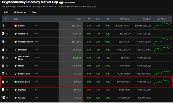
Task: Click the Bitcoin price $51,288.13
Action: tap(76, 26)
